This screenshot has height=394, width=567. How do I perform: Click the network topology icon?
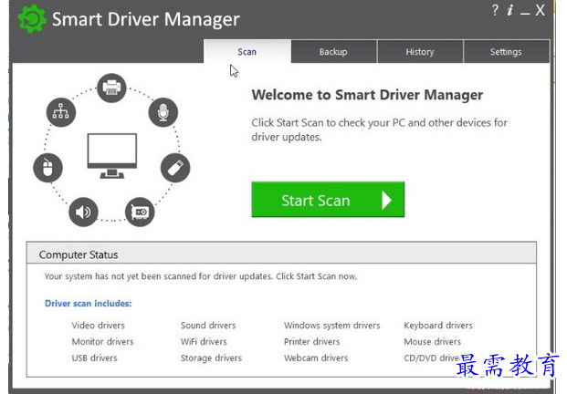[x=60, y=112]
